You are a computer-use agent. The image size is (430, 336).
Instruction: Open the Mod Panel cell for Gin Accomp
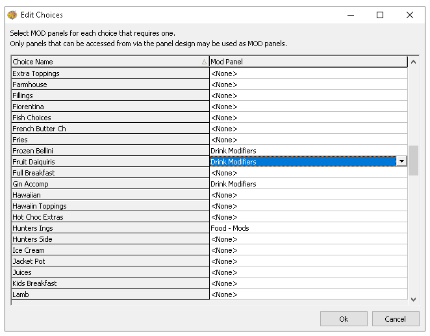point(308,184)
